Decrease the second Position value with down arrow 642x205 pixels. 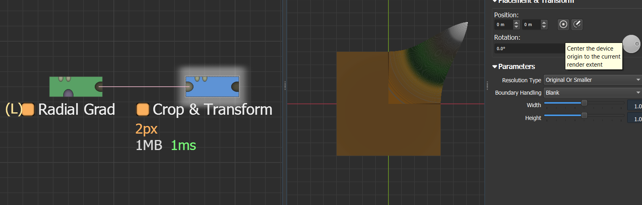click(x=544, y=27)
